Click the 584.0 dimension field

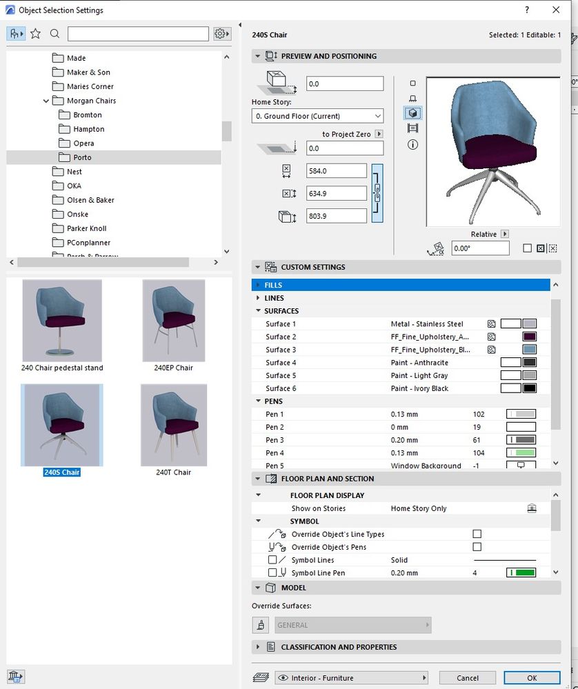[337, 171]
